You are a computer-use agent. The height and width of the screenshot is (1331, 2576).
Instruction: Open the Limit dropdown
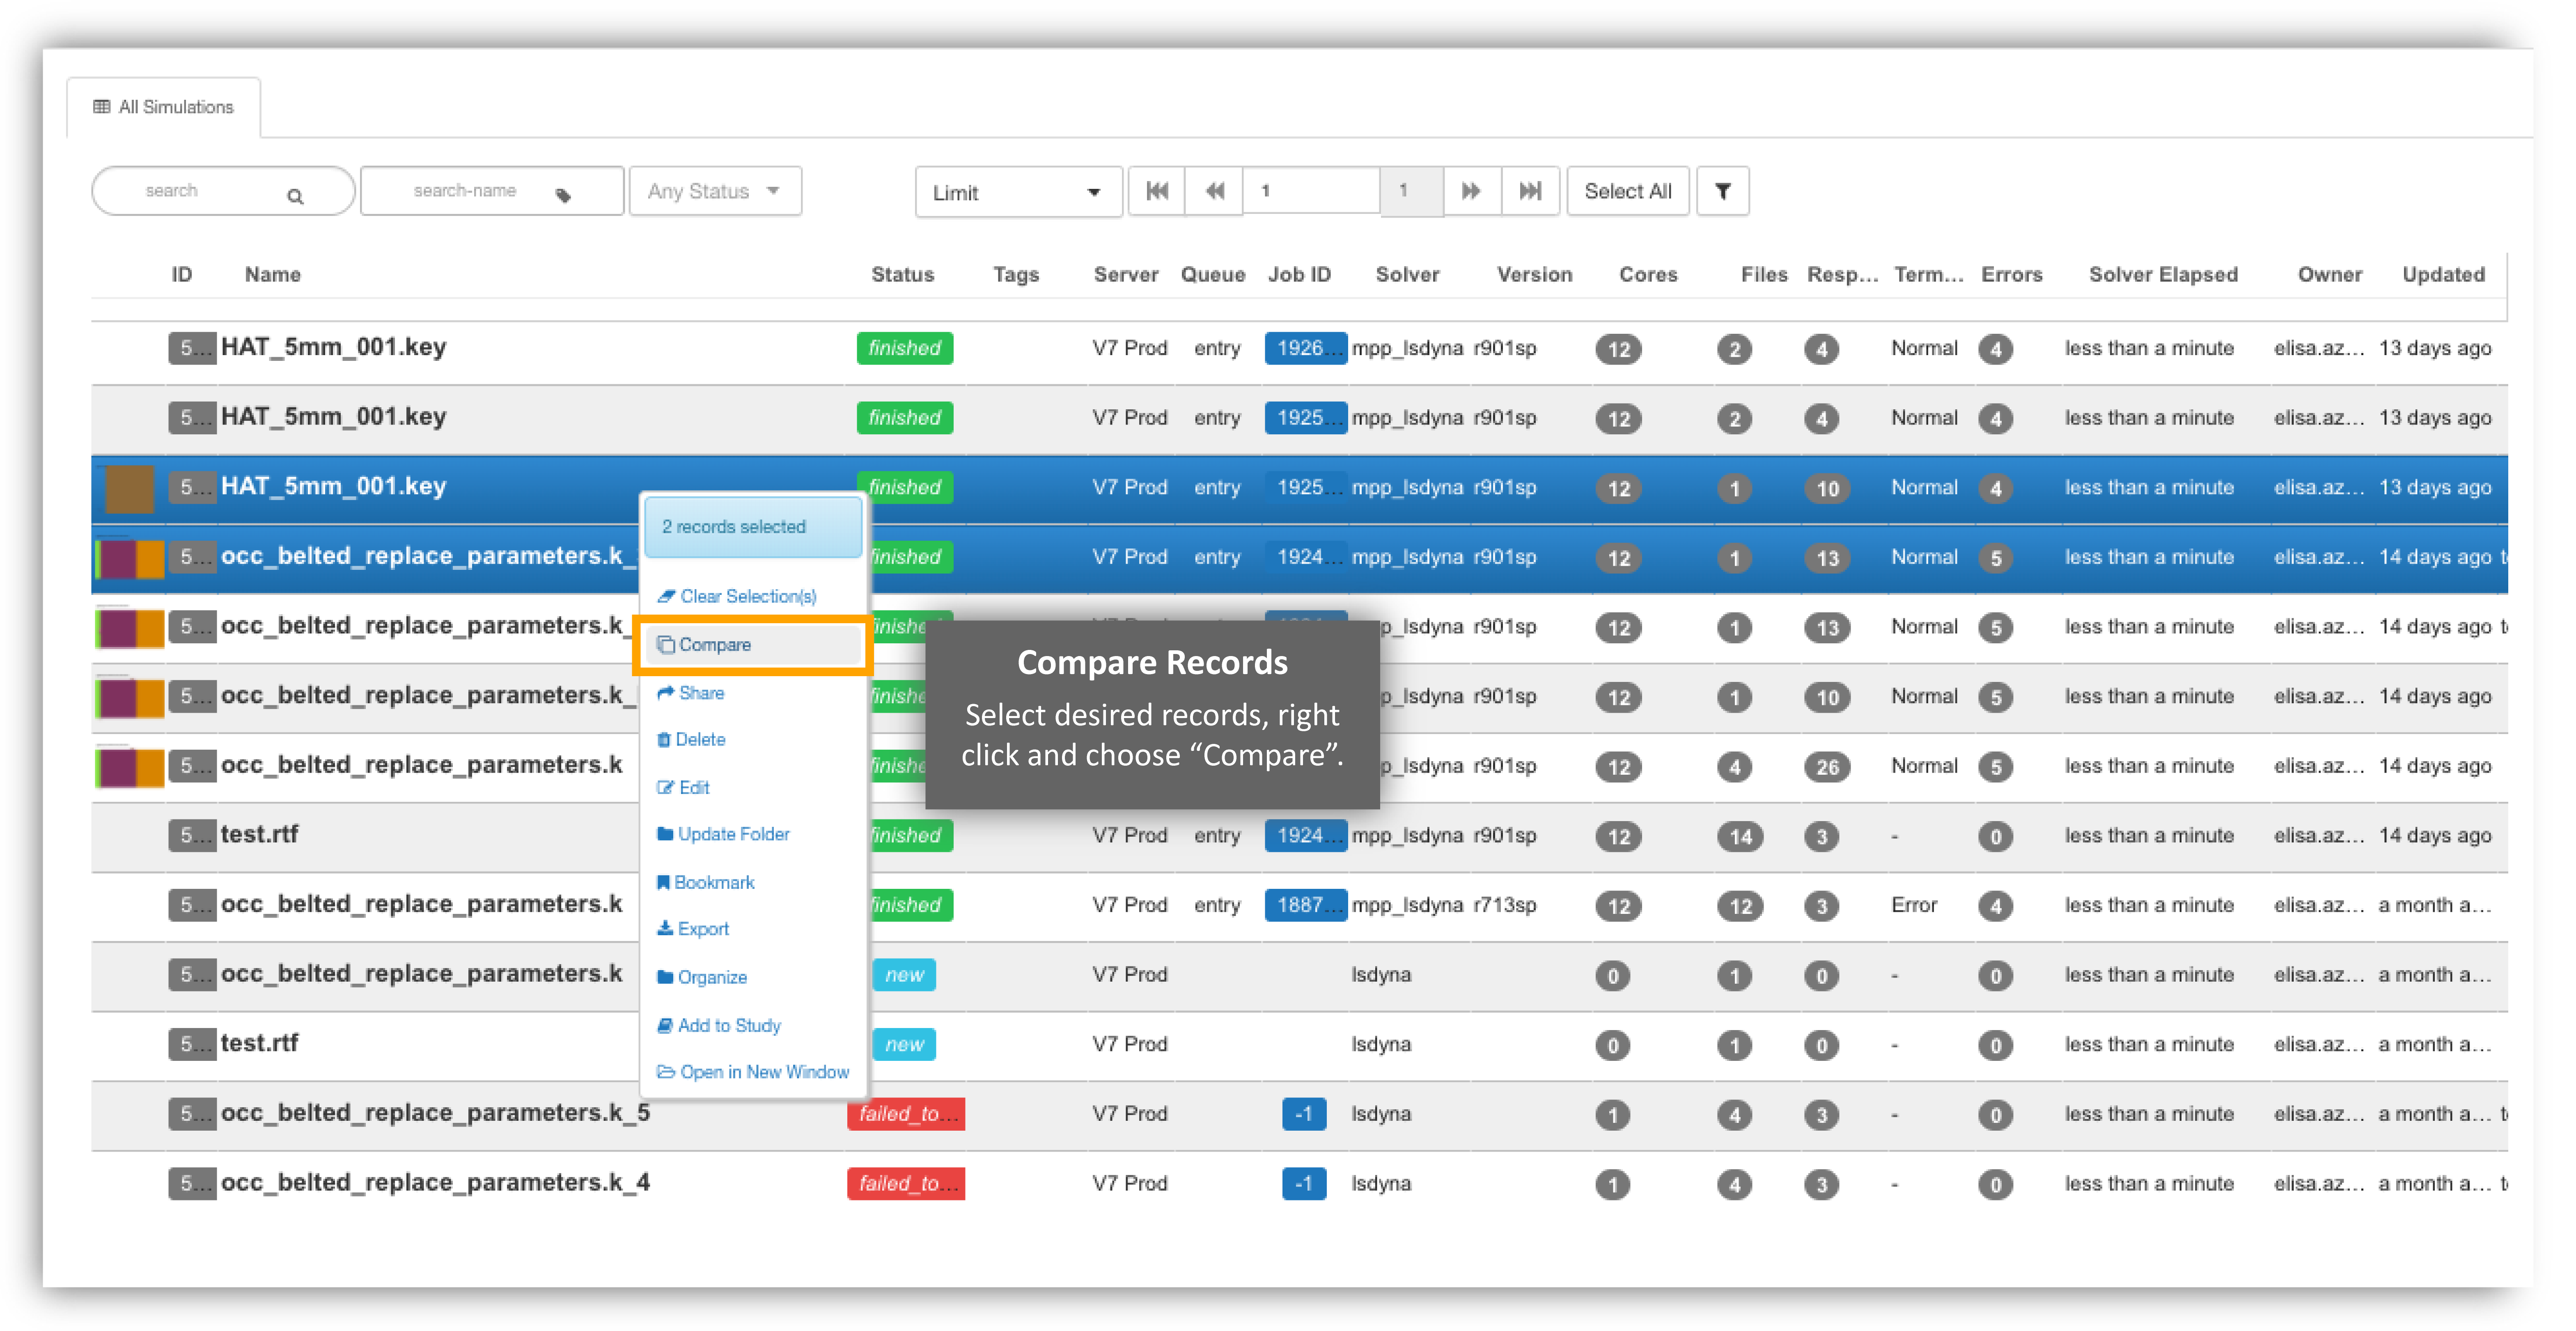tap(1018, 192)
